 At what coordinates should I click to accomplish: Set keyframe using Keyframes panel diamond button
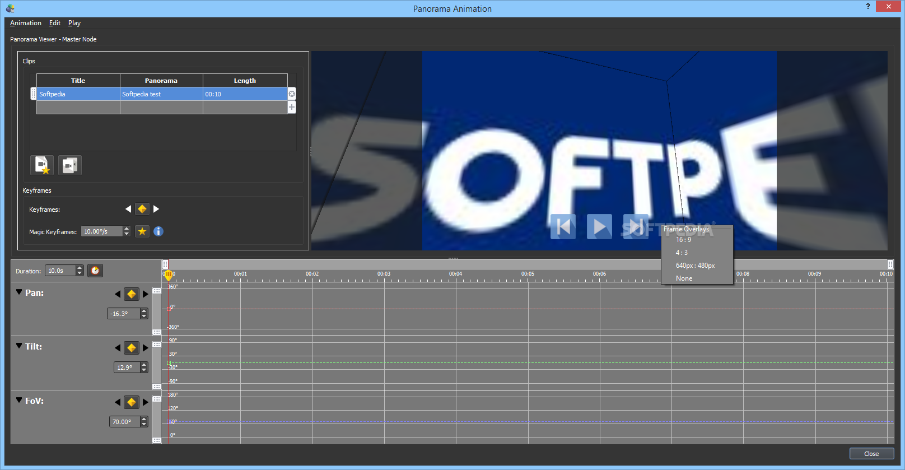(x=142, y=209)
